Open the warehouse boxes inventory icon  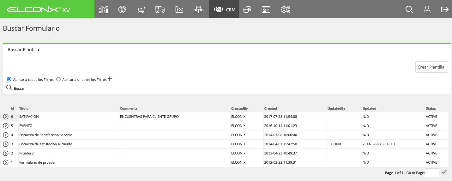pyautogui.click(x=198, y=9)
